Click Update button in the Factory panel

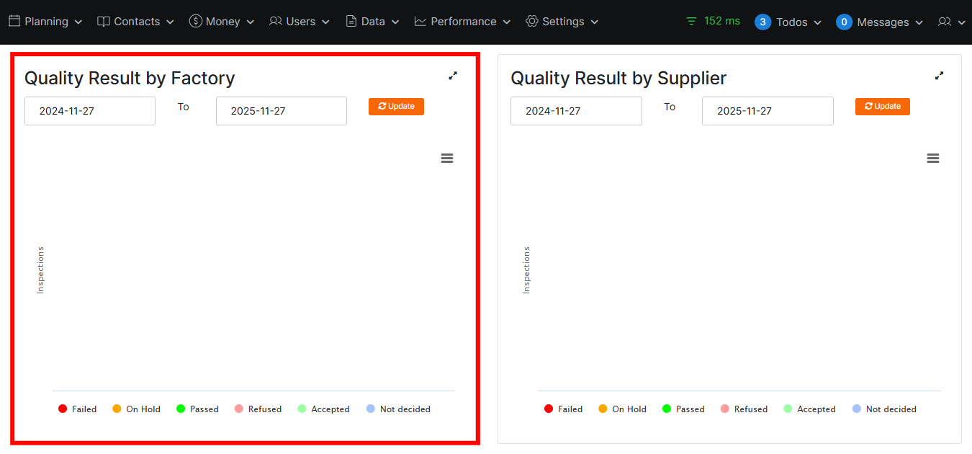(x=396, y=107)
